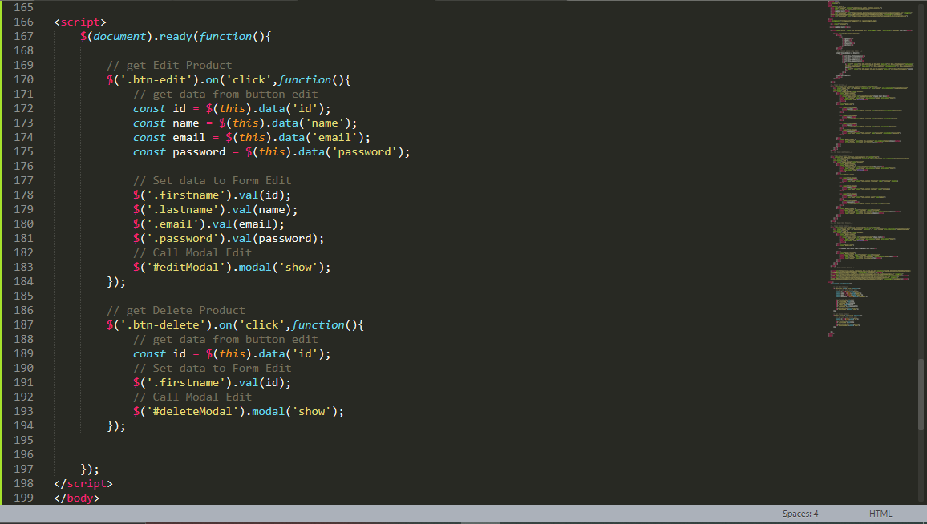Click "// get data from button edit" on line 171
927x524 pixels.
(x=225, y=95)
